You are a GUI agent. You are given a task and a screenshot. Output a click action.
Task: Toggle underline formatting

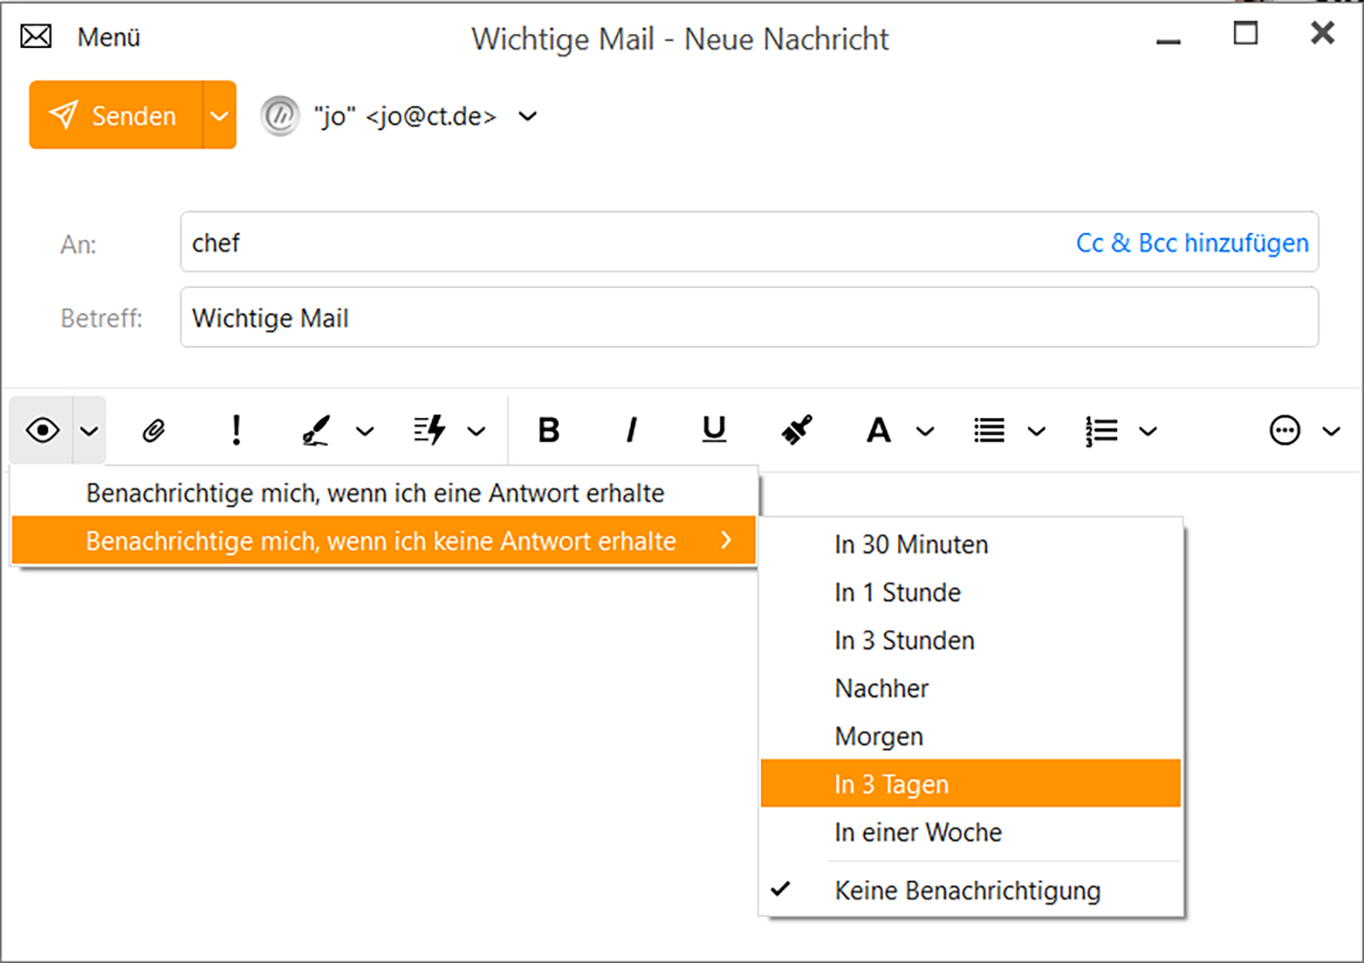click(714, 430)
